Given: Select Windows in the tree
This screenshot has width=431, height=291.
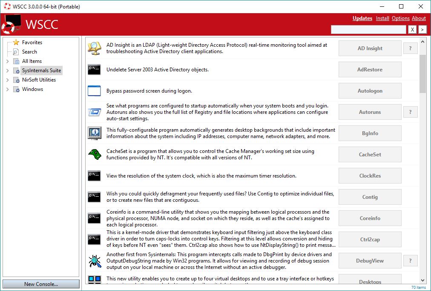Looking at the screenshot, I should [x=32, y=89].
